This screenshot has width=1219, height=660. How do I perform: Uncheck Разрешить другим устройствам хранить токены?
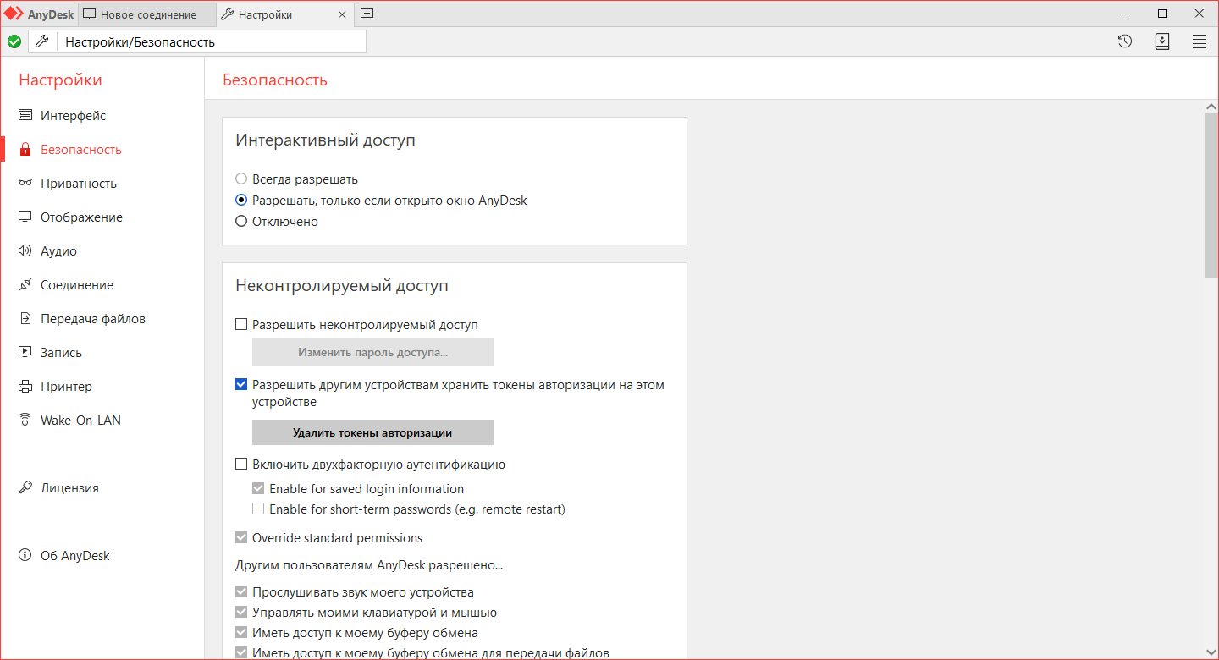241,385
